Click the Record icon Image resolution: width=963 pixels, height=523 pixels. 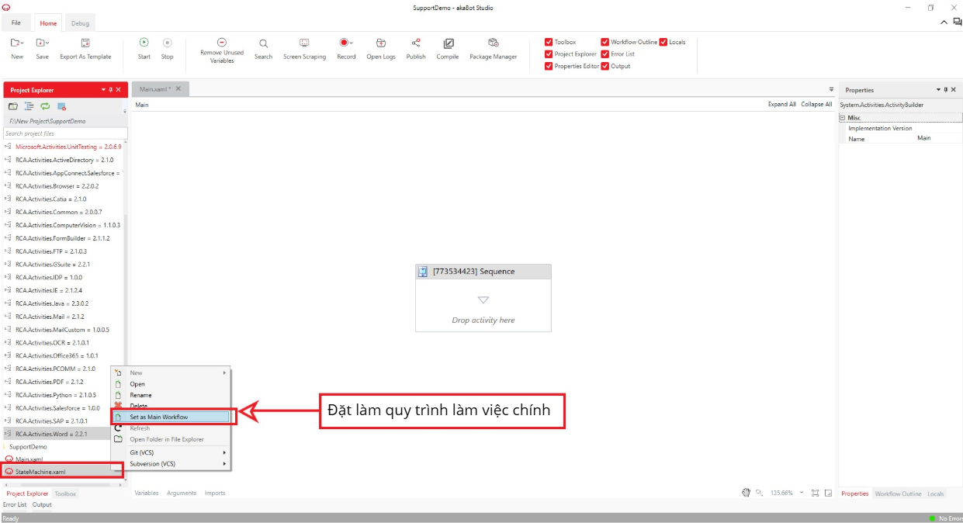[344, 43]
